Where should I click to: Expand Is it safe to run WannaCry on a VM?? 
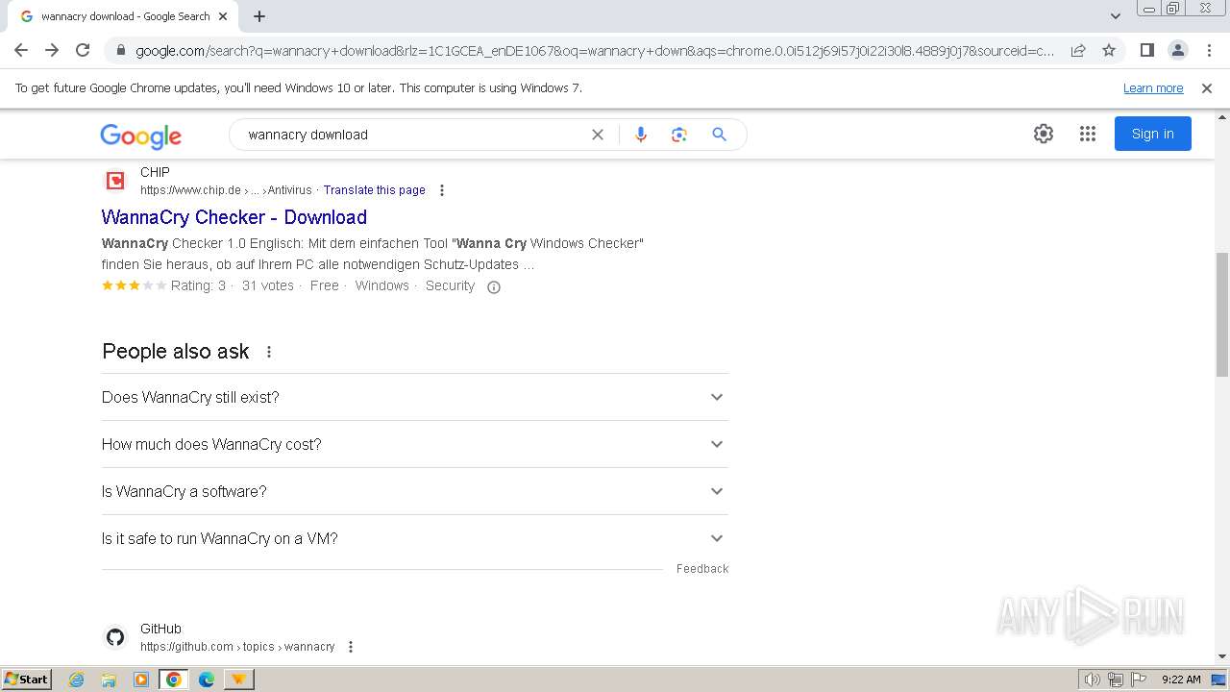coord(415,538)
